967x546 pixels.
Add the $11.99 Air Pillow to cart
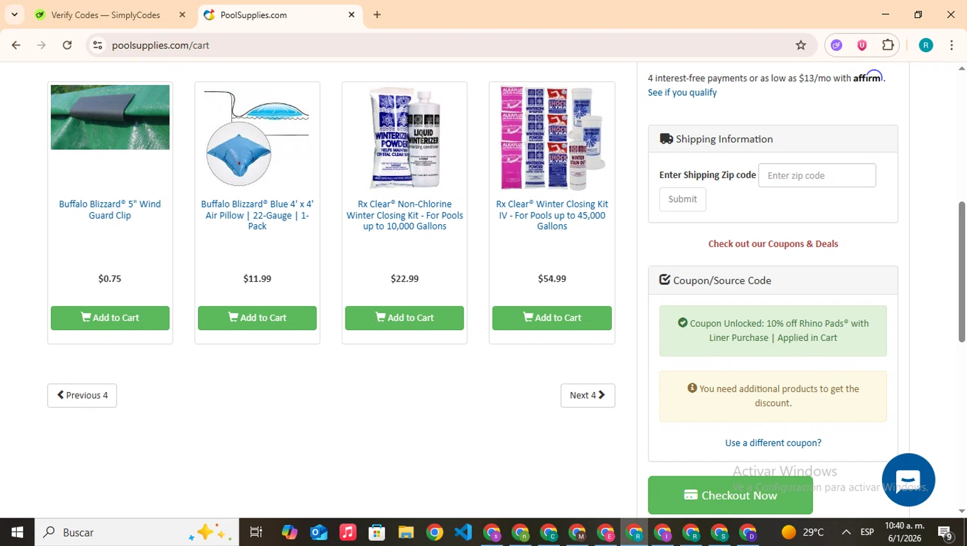click(x=257, y=318)
